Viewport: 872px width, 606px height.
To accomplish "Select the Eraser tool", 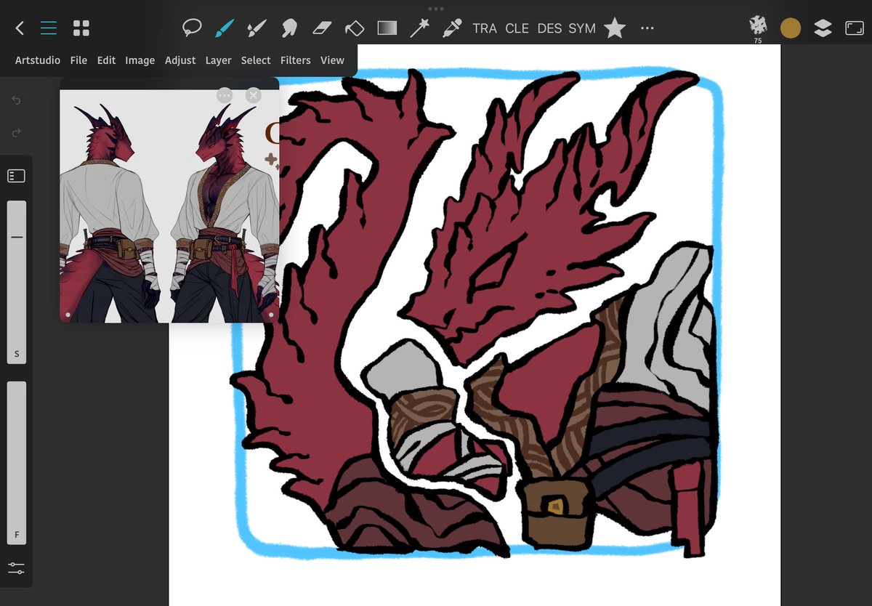I will coord(322,28).
